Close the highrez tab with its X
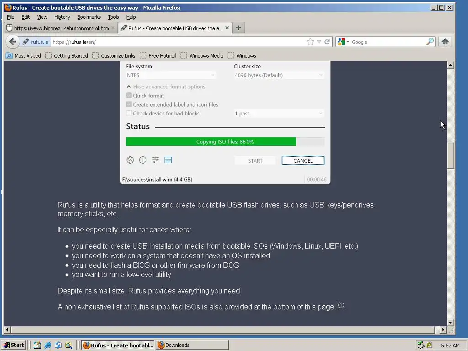 click(113, 28)
